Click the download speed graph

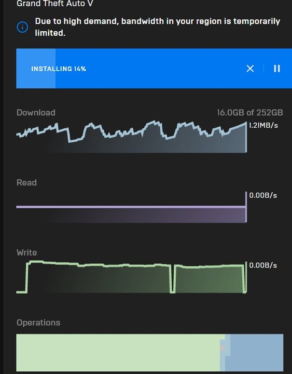click(x=131, y=137)
